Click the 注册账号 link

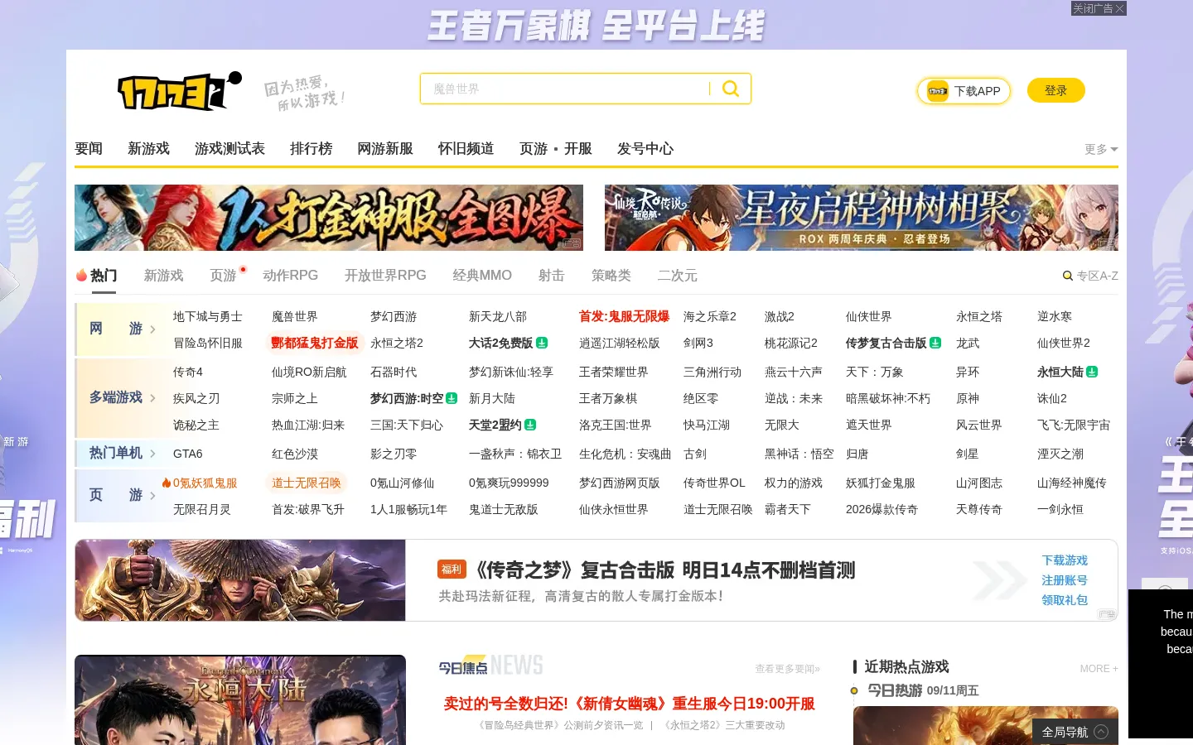[x=1065, y=580]
